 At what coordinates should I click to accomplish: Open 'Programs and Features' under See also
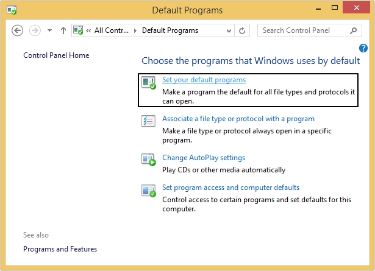[60, 249]
